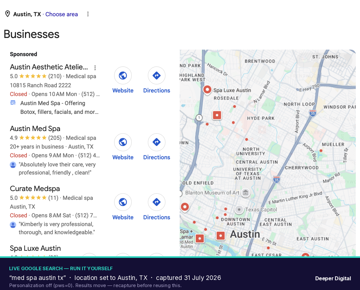This screenshot has width=360, height=290.
Task: Click reviewer avatar beside 'Kimberly is very professional'
Action: [13, 224]
